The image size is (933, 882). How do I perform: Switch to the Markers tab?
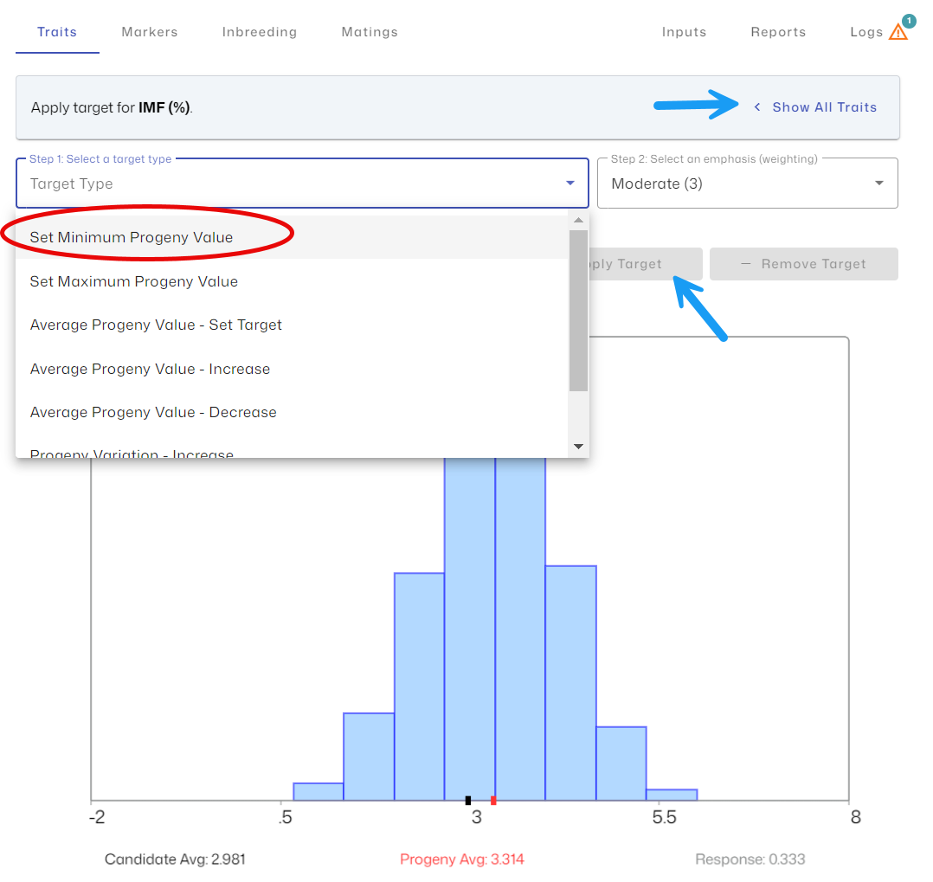click(149, 32)
